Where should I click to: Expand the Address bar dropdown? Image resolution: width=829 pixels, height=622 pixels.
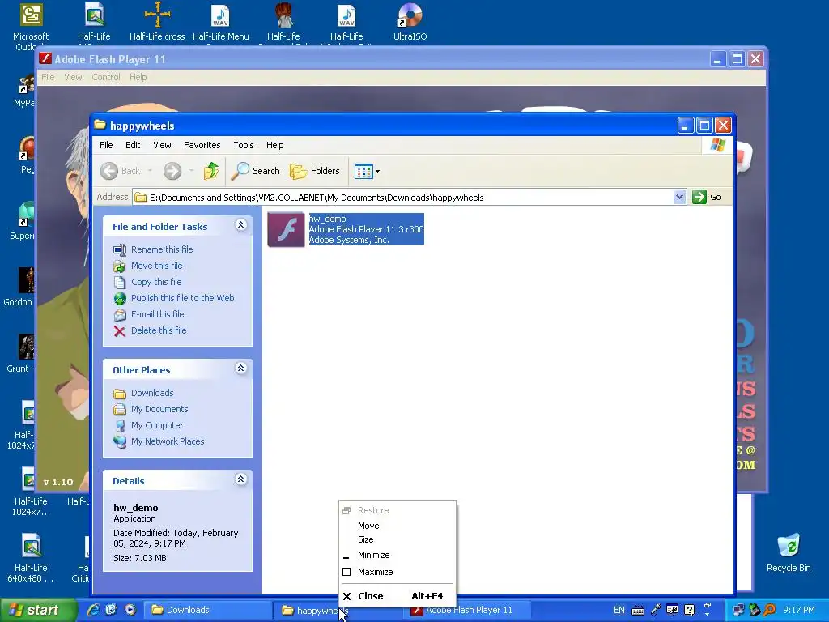pos(679,197)
